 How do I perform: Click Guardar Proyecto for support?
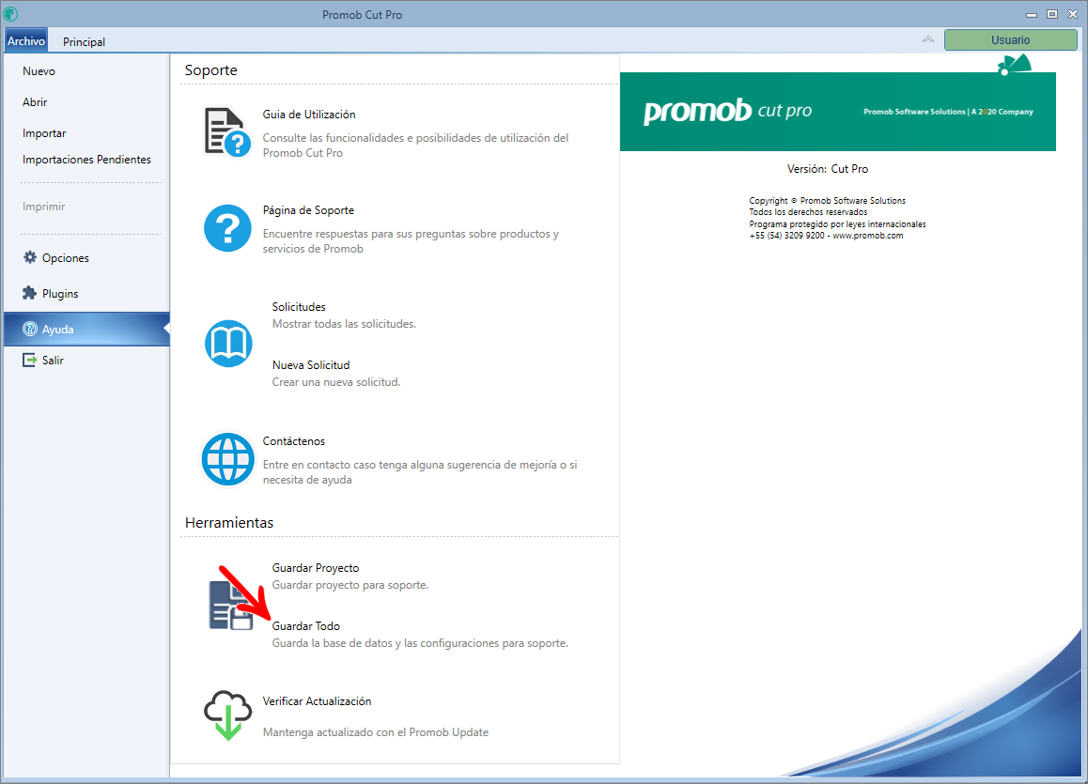(315, 568)
